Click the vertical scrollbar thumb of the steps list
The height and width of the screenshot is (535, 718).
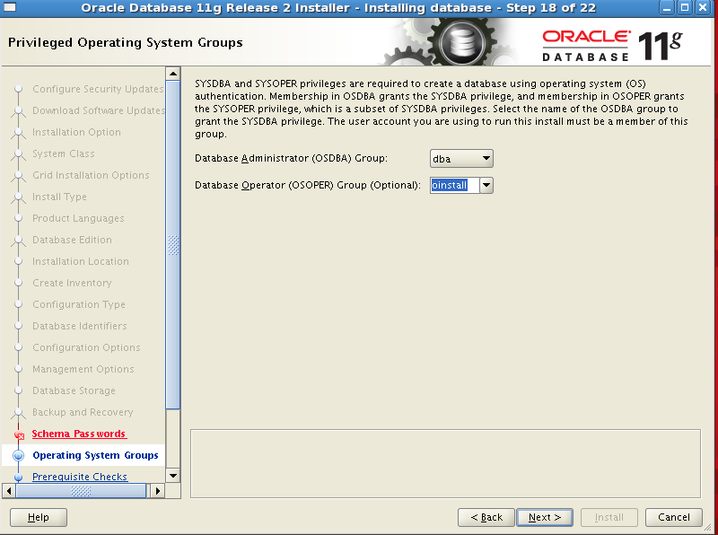[x=173, y=244]
